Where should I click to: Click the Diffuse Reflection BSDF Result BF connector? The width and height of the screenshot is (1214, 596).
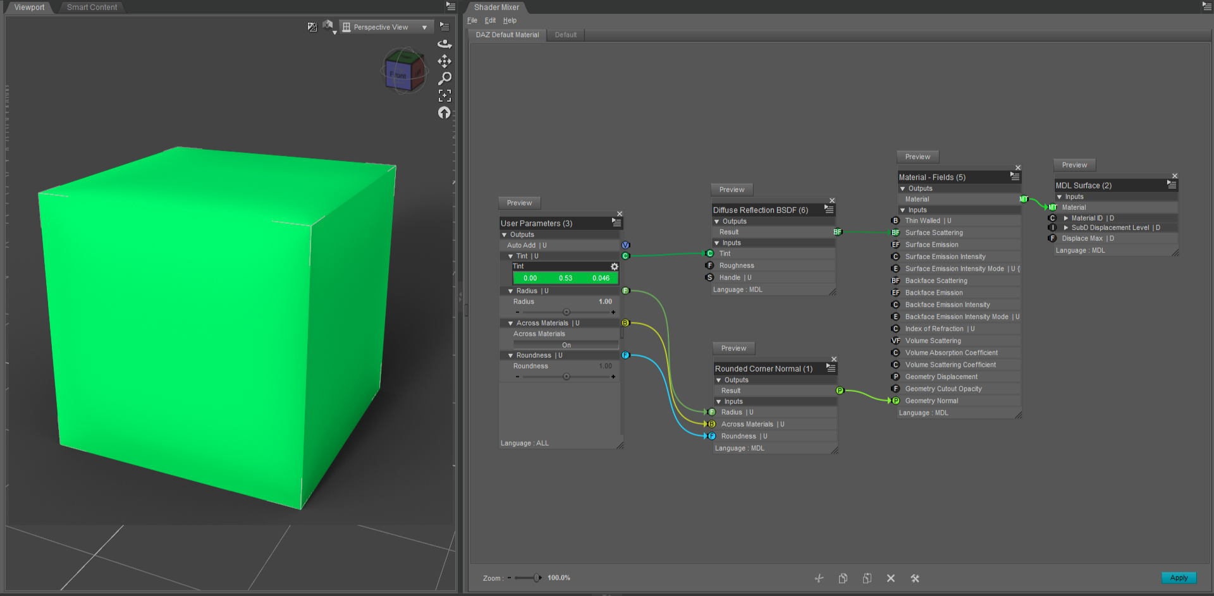pos(838,232)
